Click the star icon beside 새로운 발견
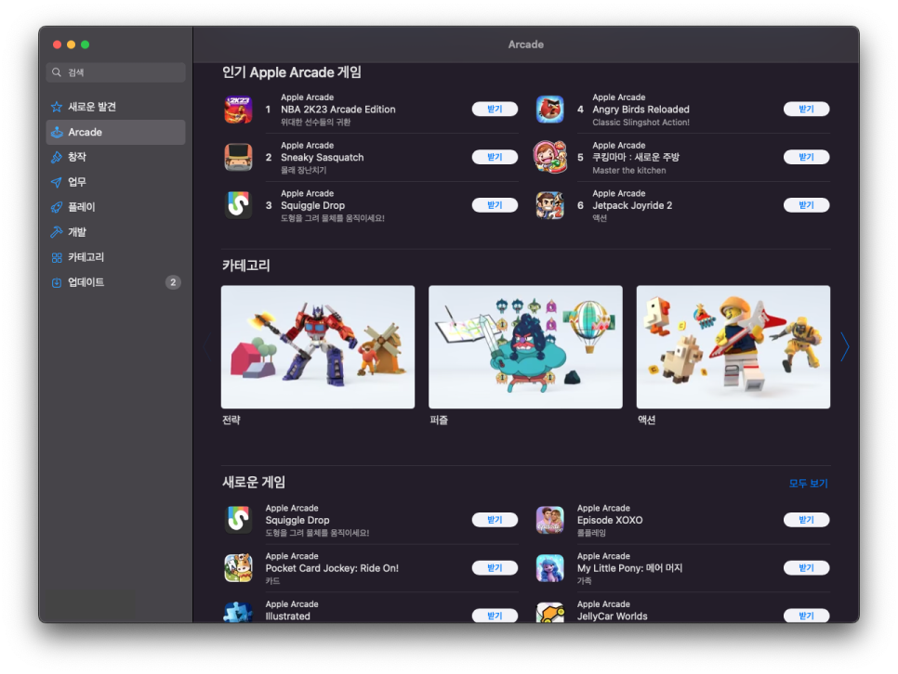 pyautogui.click(x=57, y=107)
